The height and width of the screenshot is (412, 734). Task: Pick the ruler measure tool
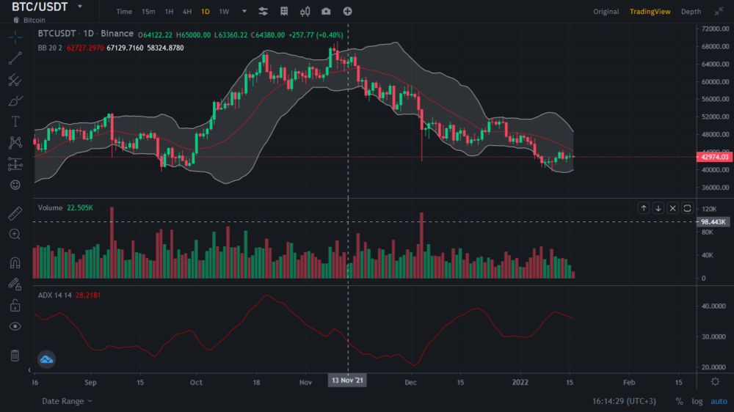[x=15, y=214]
